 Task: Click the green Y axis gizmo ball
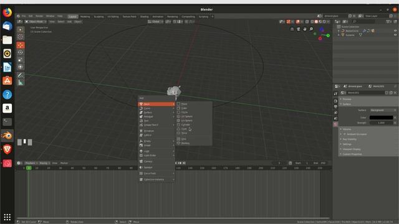tap(329, 35)
